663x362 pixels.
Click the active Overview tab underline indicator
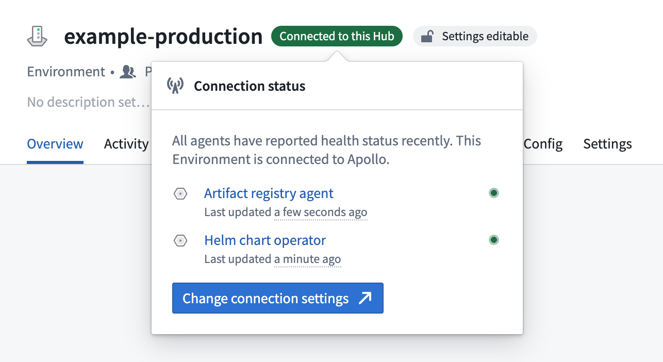[x=55, y=161]
